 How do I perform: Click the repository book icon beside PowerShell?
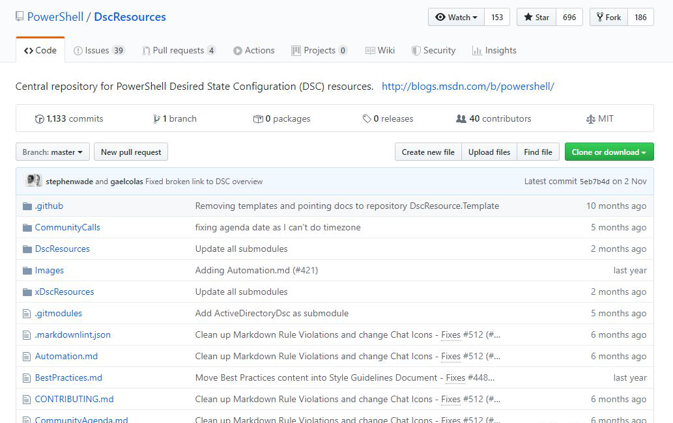point(20,17)
